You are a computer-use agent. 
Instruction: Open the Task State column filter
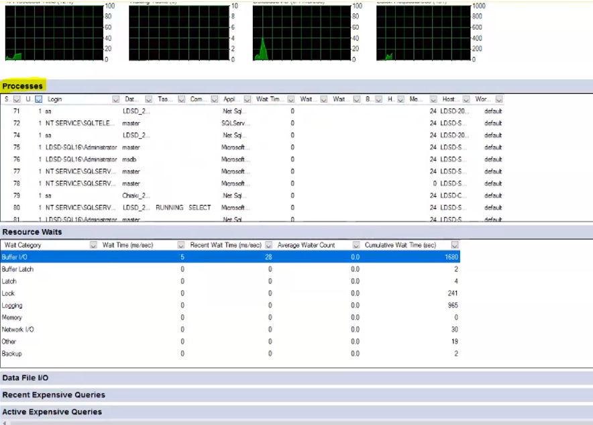tap(180, 99)
